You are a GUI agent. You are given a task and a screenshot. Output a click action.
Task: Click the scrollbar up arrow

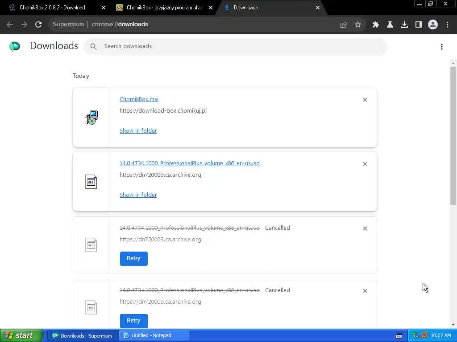point(453,63)
